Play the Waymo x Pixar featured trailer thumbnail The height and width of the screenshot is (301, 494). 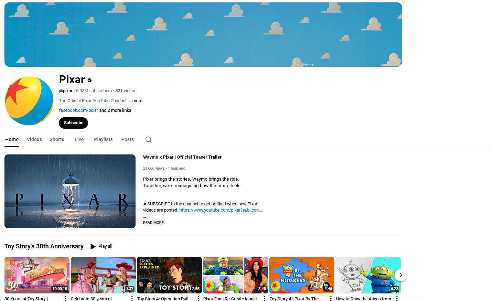(x=70, y=191)
